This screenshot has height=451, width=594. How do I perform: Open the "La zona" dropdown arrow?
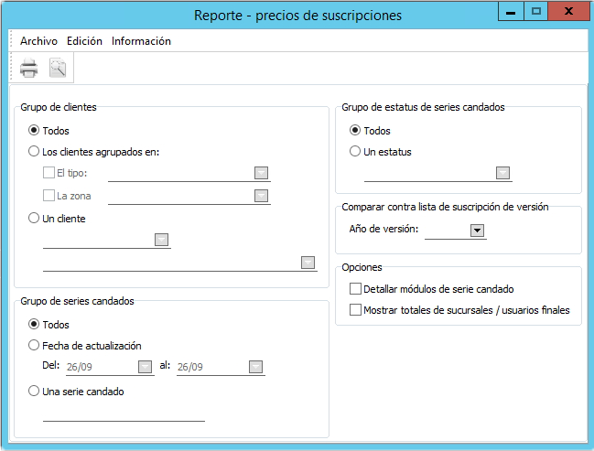[x=261, y=195]
